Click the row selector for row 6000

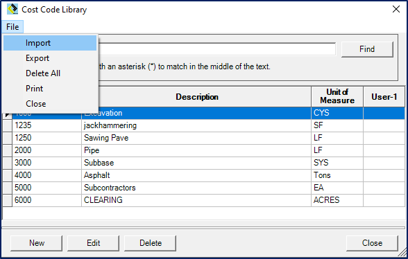pyautogui.click(x=7, y=200)
